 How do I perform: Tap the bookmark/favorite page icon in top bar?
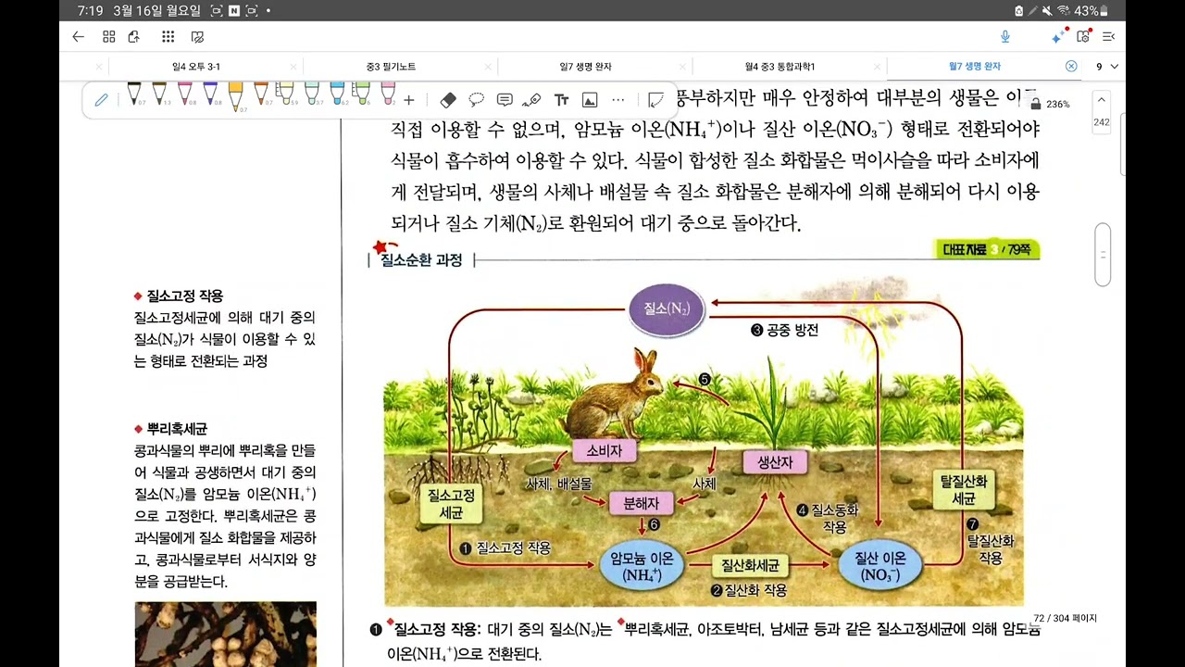click(x=197, y=37)
